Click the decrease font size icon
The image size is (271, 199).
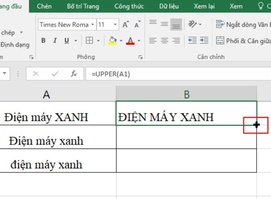(137, 25)
